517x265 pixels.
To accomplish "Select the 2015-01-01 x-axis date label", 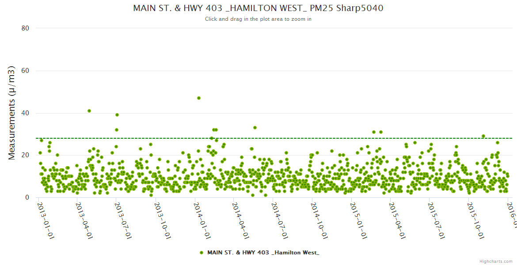I will pos(358,221).
